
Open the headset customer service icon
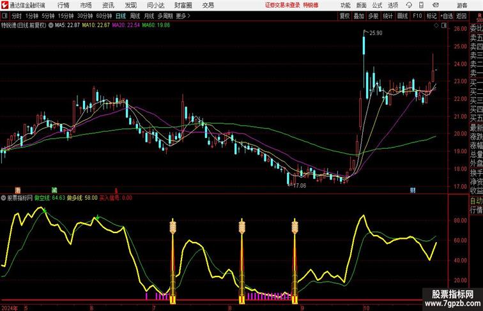point(409,5)
